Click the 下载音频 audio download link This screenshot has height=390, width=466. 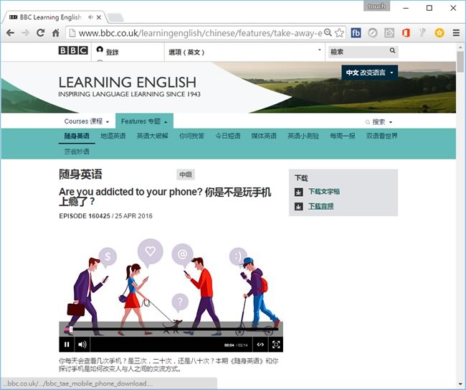(x=320, y=206)
